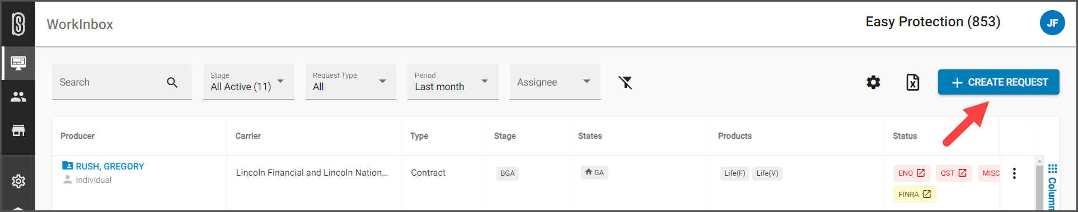
Task: Open the sidebar settings gear
Action: pos(18,181)
